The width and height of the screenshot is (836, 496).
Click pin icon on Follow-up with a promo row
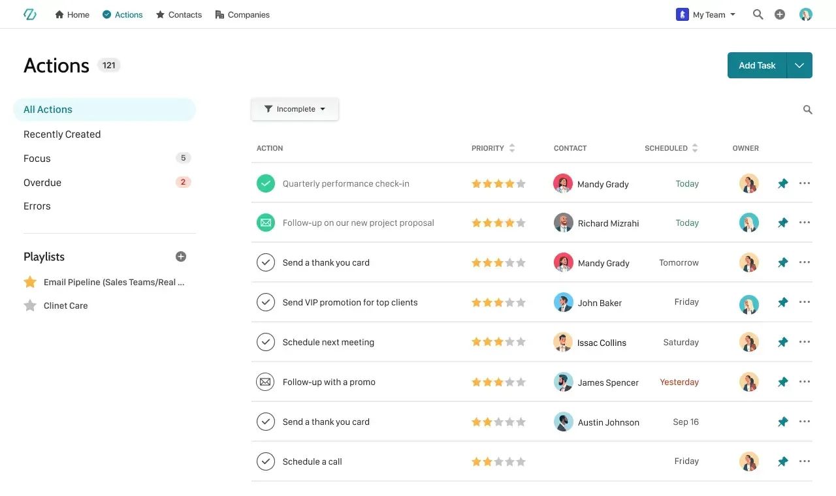click(783, 382)
